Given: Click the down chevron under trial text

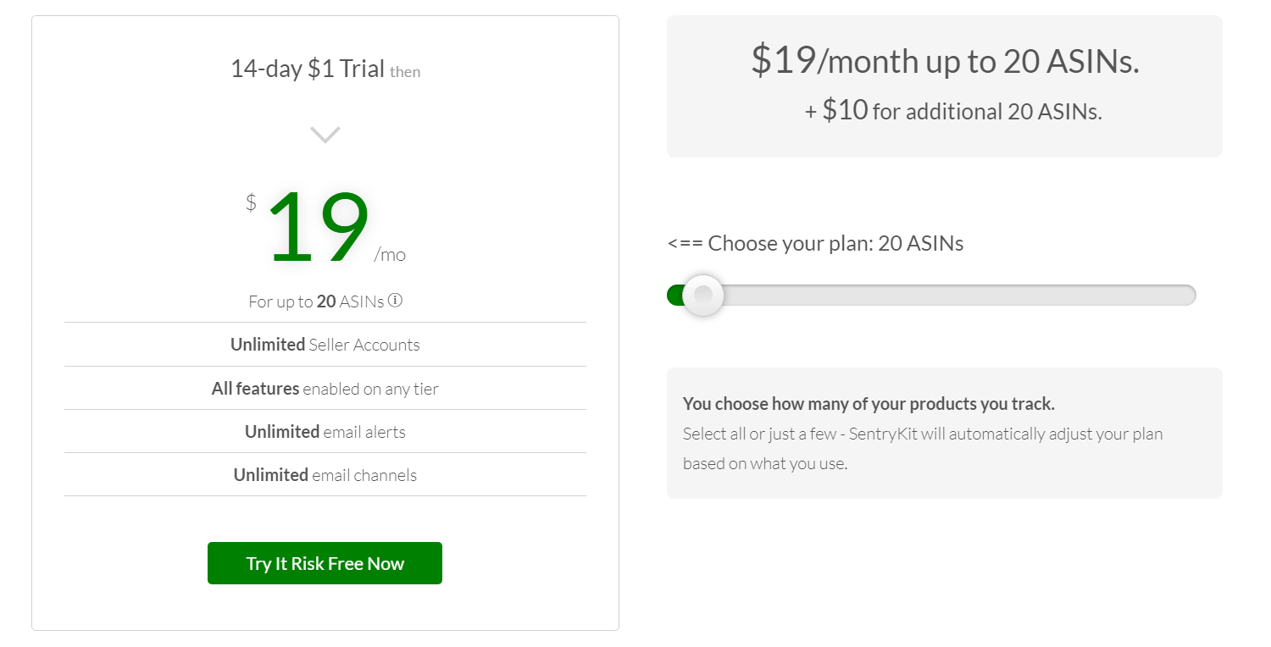Looking at the screenshot, I should click(325, 135).
